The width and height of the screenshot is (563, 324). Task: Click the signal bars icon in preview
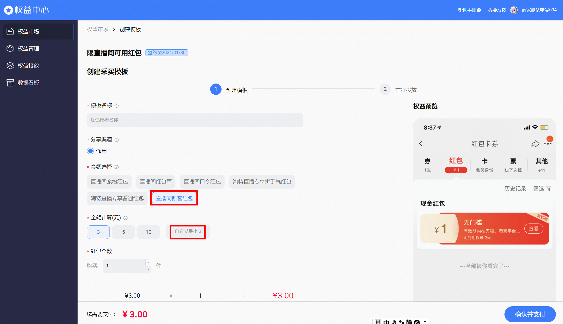tap(527, 128)
